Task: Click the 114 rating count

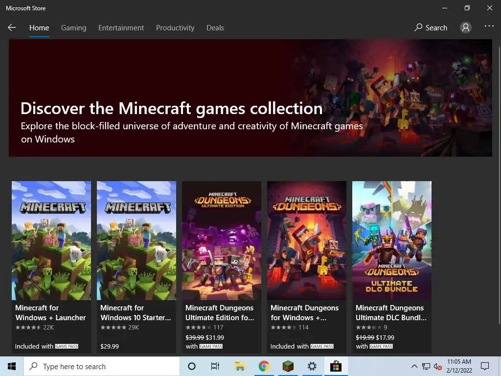Action: (x=303, y=328)
